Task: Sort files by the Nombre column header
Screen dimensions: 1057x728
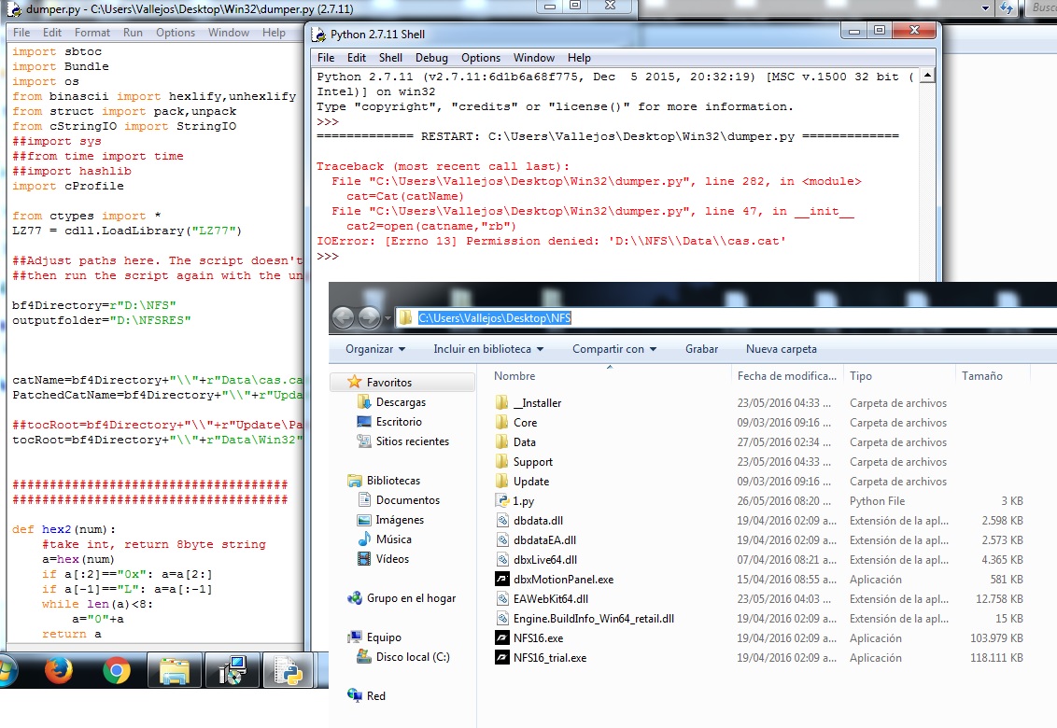Action: (x=515, y=376)
